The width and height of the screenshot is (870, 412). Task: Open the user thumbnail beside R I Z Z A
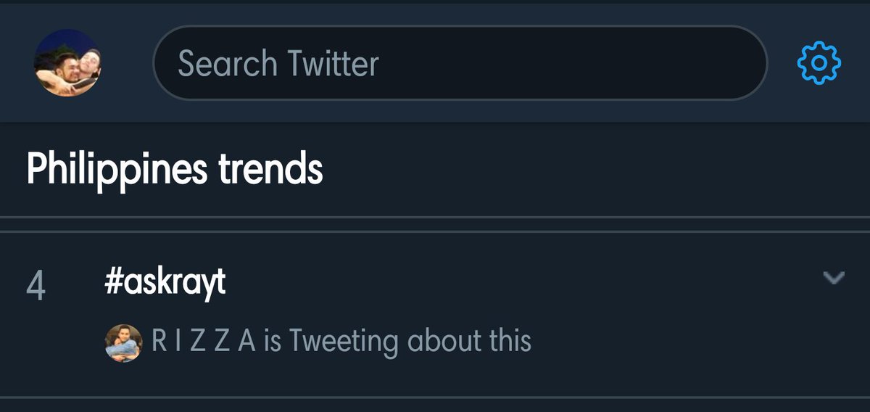123,342
